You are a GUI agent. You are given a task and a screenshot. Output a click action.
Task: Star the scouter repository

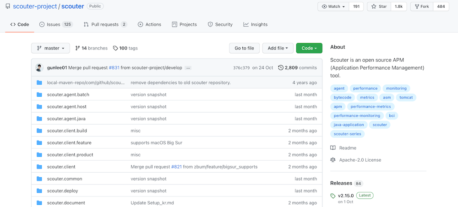pos(380,6)
